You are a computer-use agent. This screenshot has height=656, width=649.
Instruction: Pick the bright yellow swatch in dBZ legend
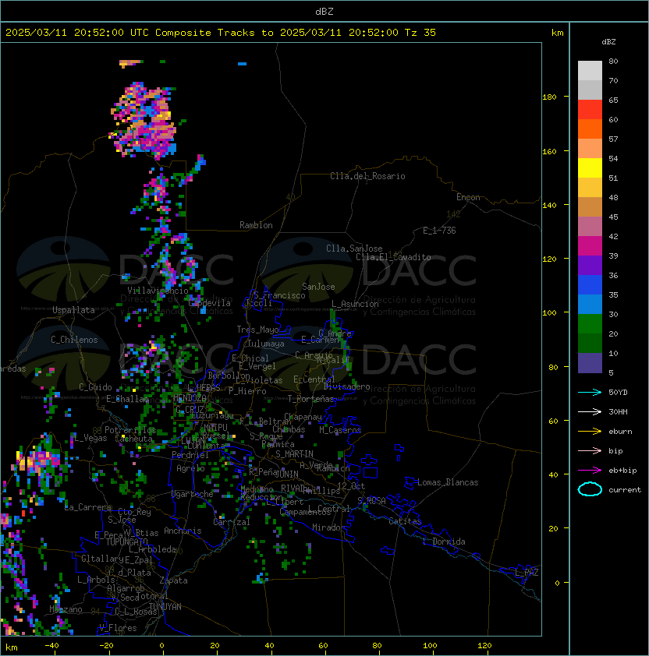click(590, 168)
